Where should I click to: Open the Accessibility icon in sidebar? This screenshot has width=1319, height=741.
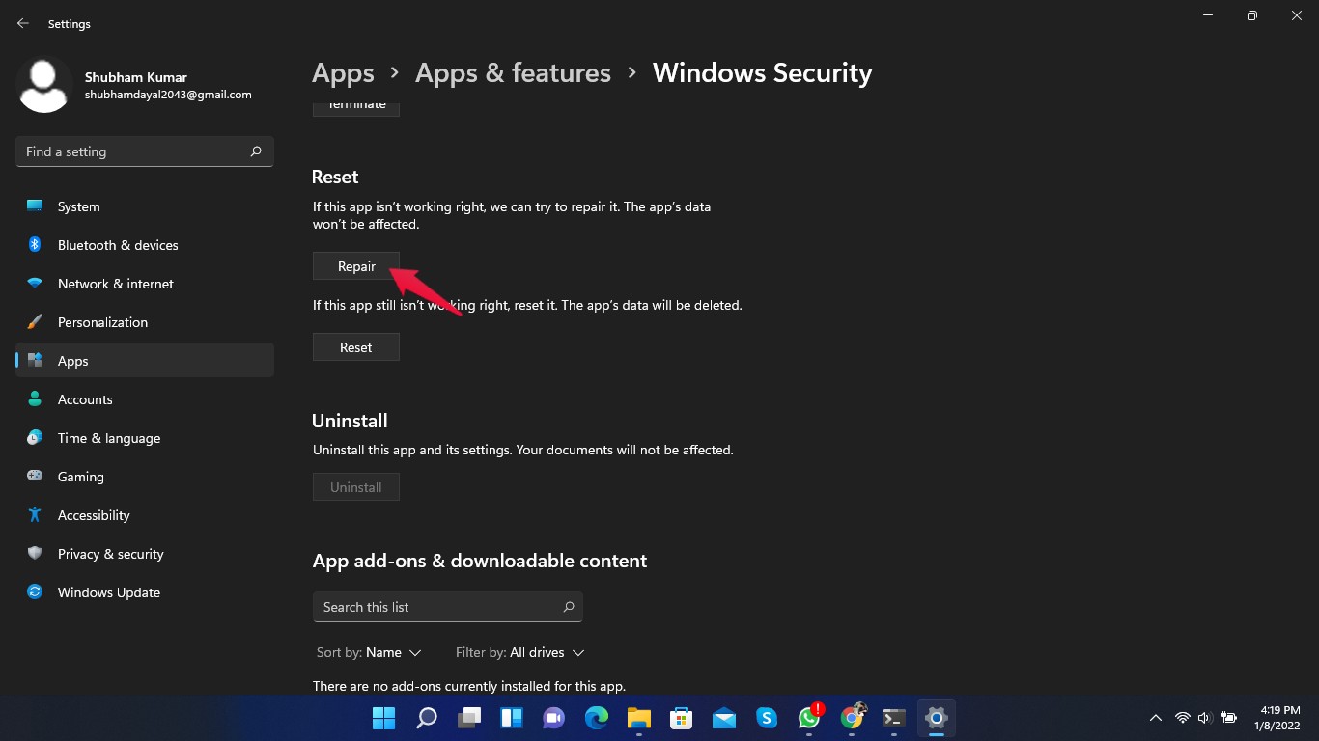35,515
